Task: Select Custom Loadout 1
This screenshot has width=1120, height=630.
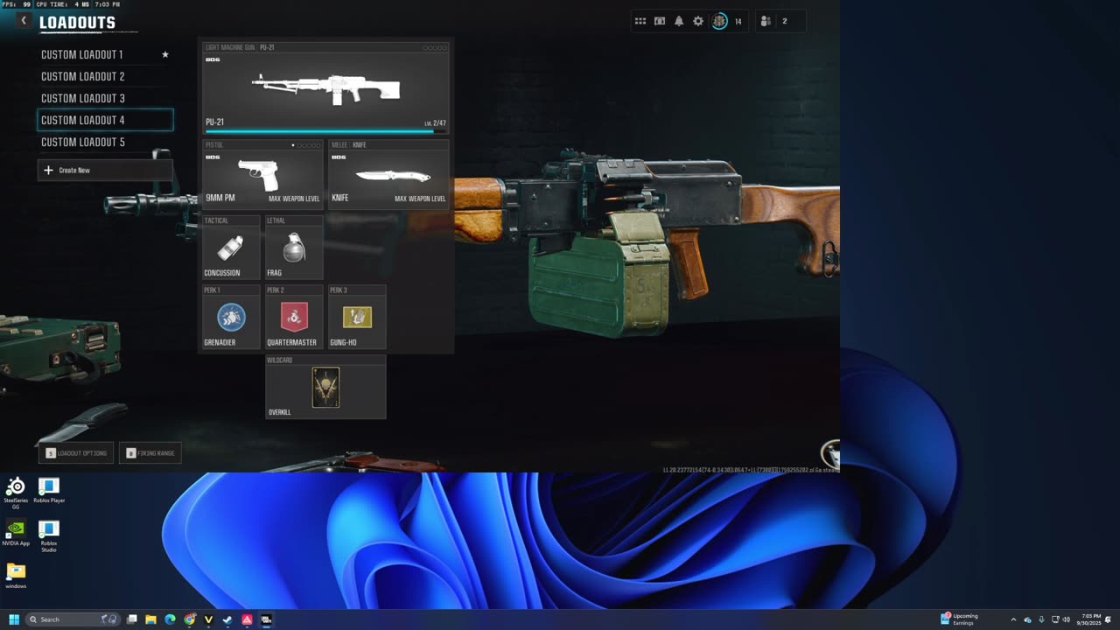Action: tap(105, 54)
